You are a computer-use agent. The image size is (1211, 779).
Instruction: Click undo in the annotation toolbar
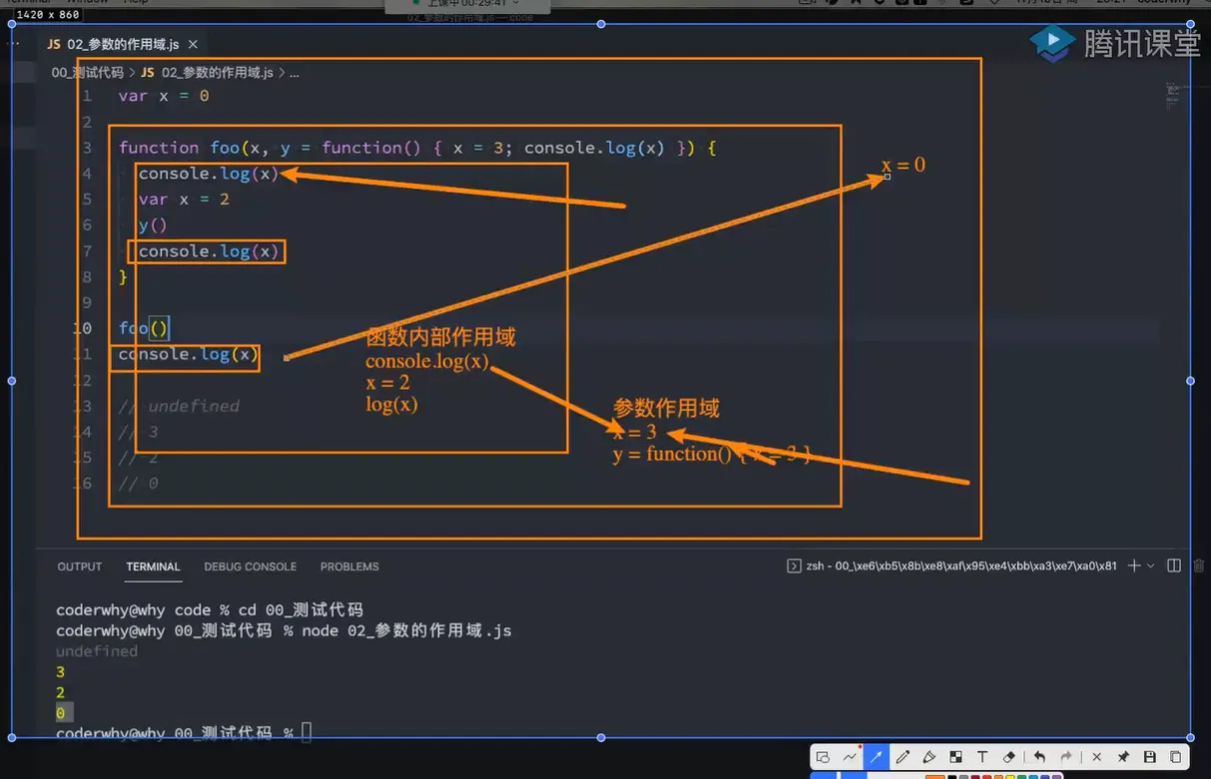pos(1040,758)
